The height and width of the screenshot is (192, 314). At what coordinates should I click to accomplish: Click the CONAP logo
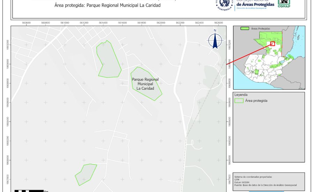tap(284, 3)
